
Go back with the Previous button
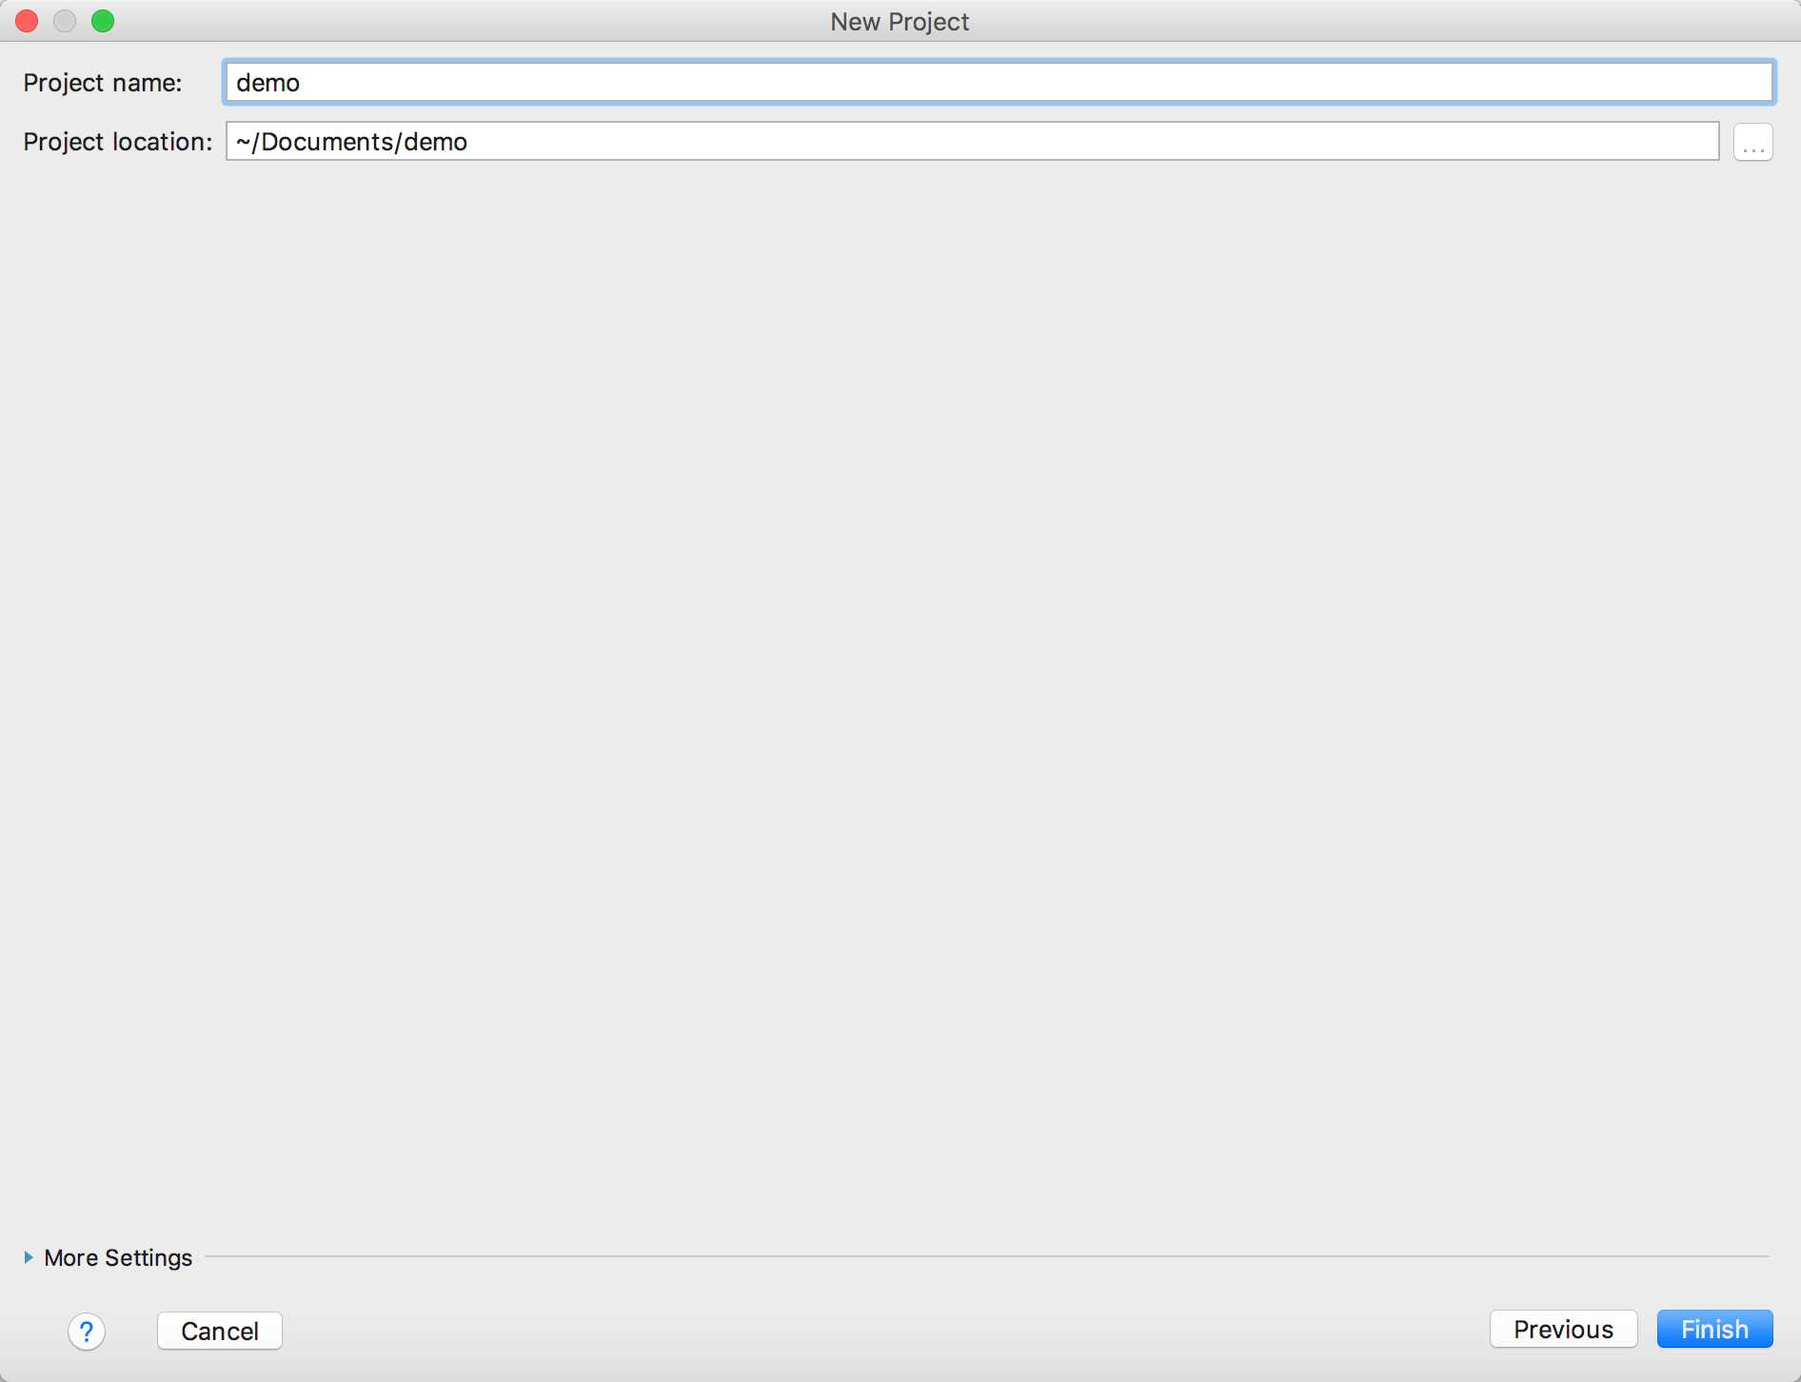(x=1563, y=1329)
